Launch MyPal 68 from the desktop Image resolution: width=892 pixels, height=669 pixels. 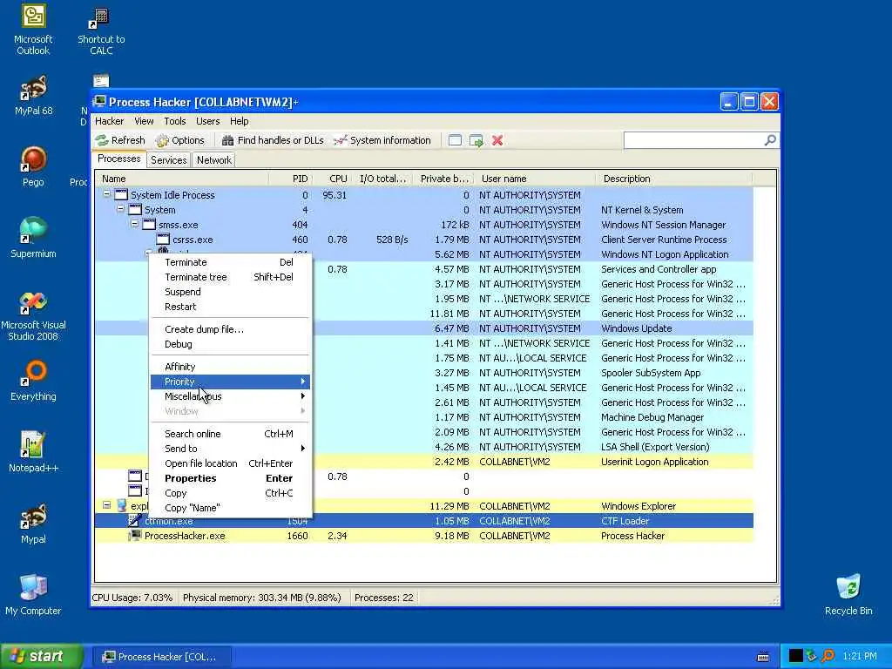[x=33, y=96]
